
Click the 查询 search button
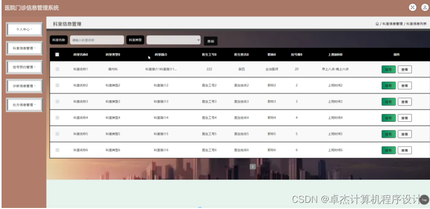pyautogui.click(x=211, y=41)
